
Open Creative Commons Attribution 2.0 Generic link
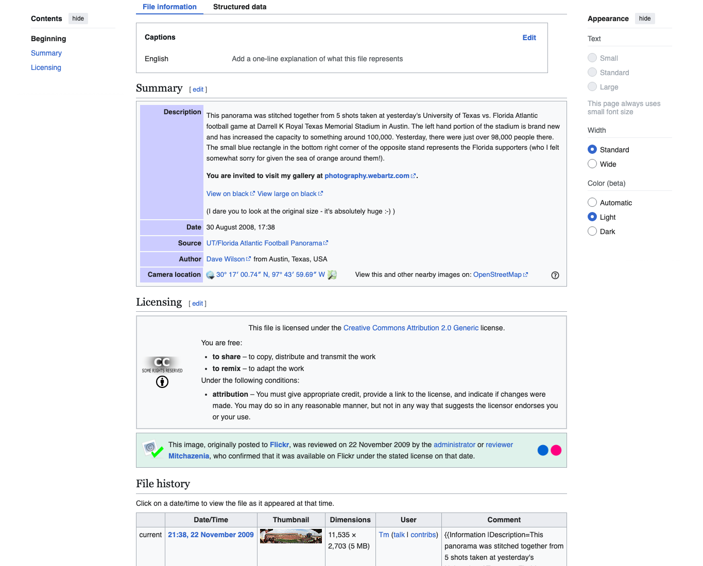(411, 328)
